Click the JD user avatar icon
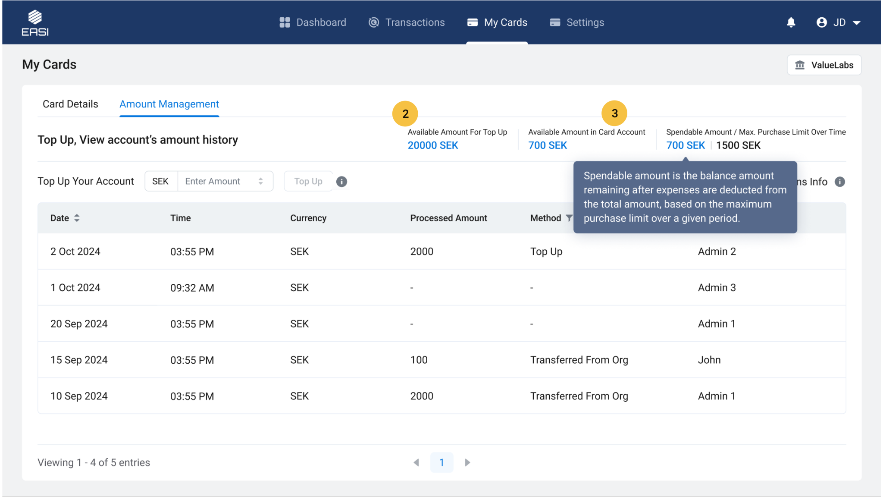Screen dimensions: 883x497 pos(821,22)
